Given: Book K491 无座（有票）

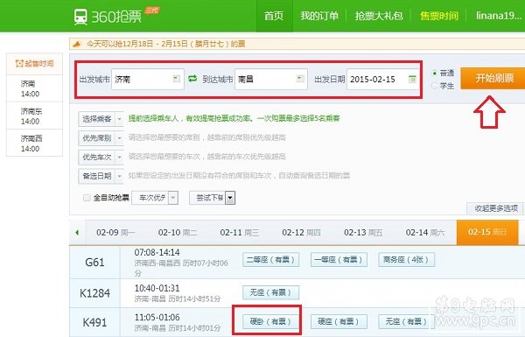Looking at the screenshot, I should [x=407, y=321].
